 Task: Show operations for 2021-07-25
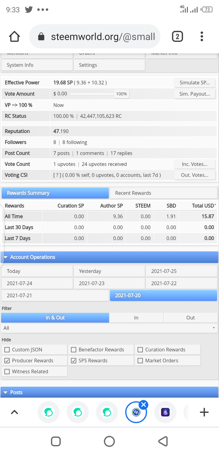(x=181, y=271)
